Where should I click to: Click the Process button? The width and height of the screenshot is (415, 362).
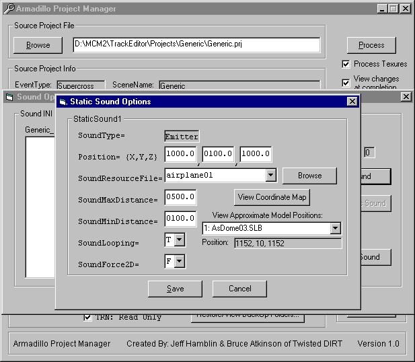[x=371, y=45]
